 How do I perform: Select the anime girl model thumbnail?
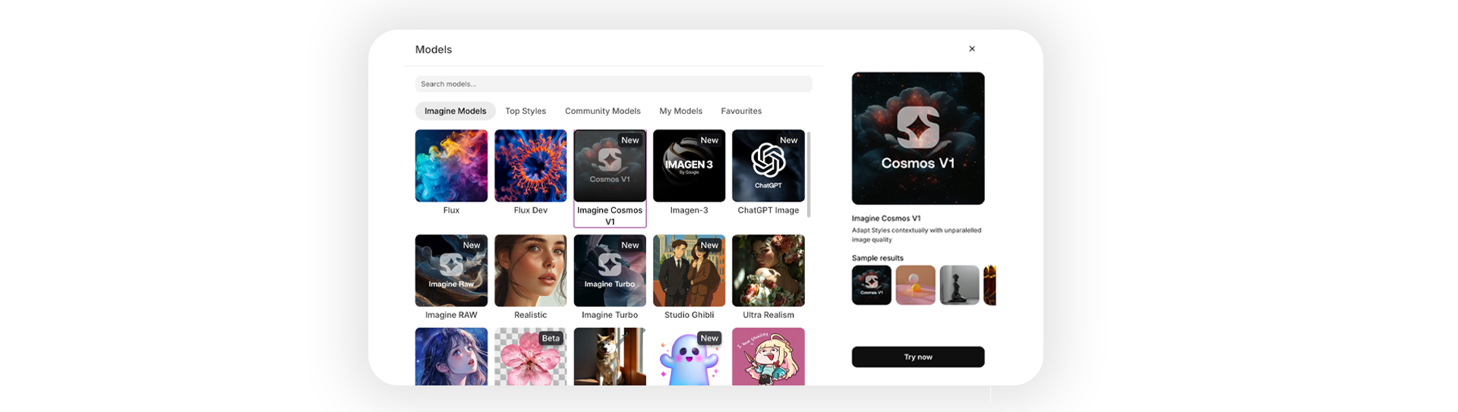pos(451,357)
